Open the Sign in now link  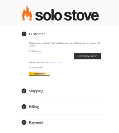(x=56, y=62)
